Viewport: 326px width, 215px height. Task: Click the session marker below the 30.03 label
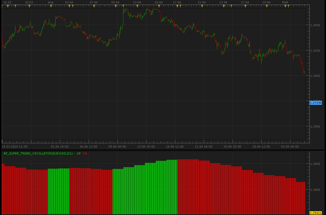[x=29, y=6]
